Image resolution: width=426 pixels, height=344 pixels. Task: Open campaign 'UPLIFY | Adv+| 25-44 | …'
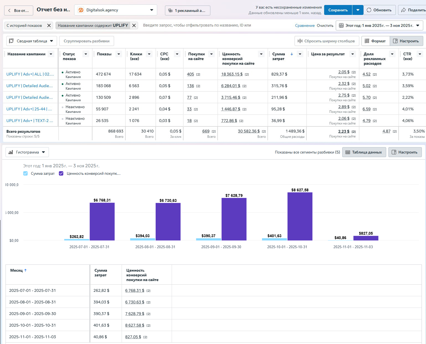pyautogui.click(x=29, y=109)
